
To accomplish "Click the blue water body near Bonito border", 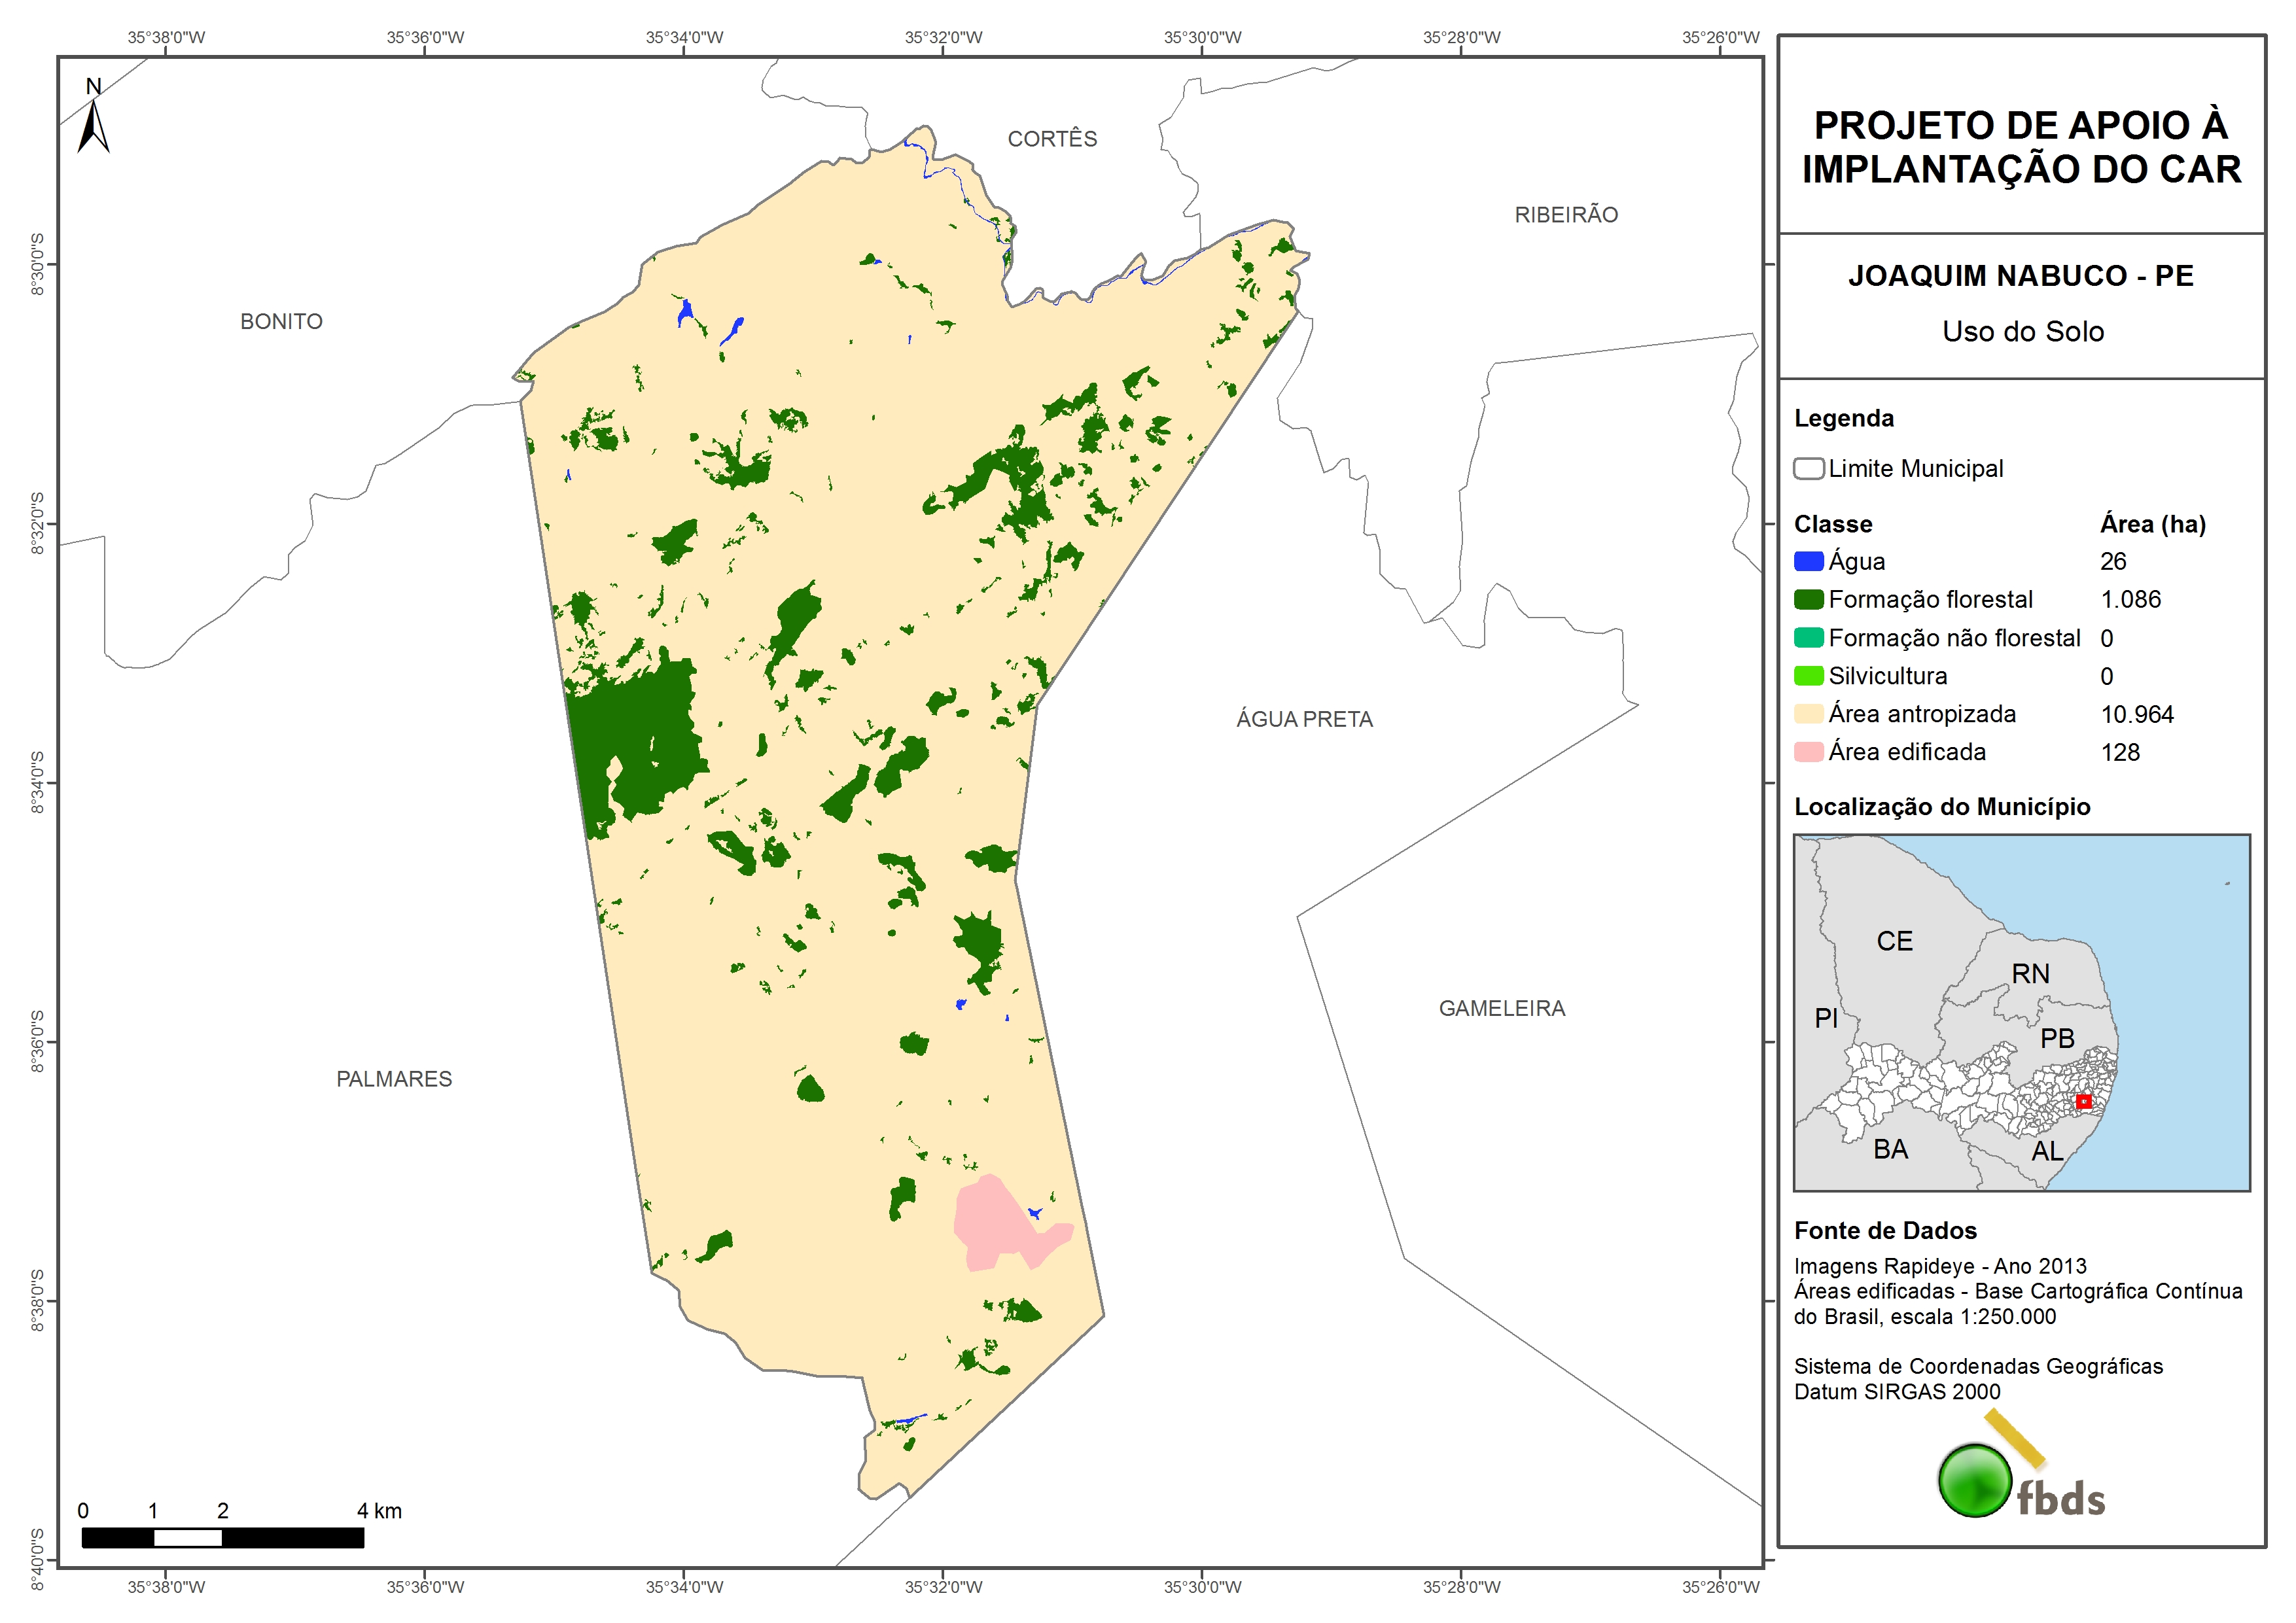I will pos(685,311).
